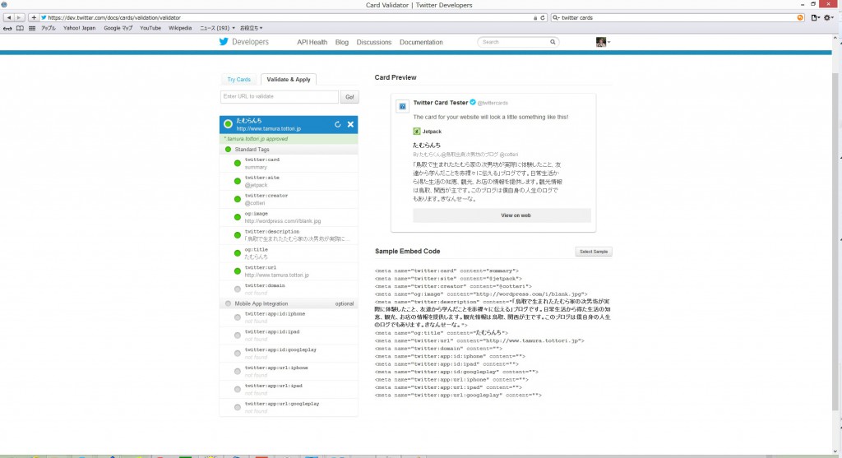The image size is (842, 458).
Task: Focus the Enter URL to validate field
Action: click(x=280, y=97)
